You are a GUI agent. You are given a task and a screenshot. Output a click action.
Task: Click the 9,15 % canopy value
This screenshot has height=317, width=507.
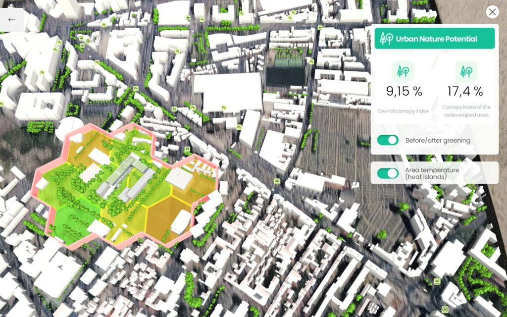(x=404, y=92)
